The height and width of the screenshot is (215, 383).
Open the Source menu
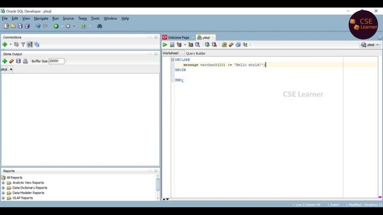coord(68,19)
